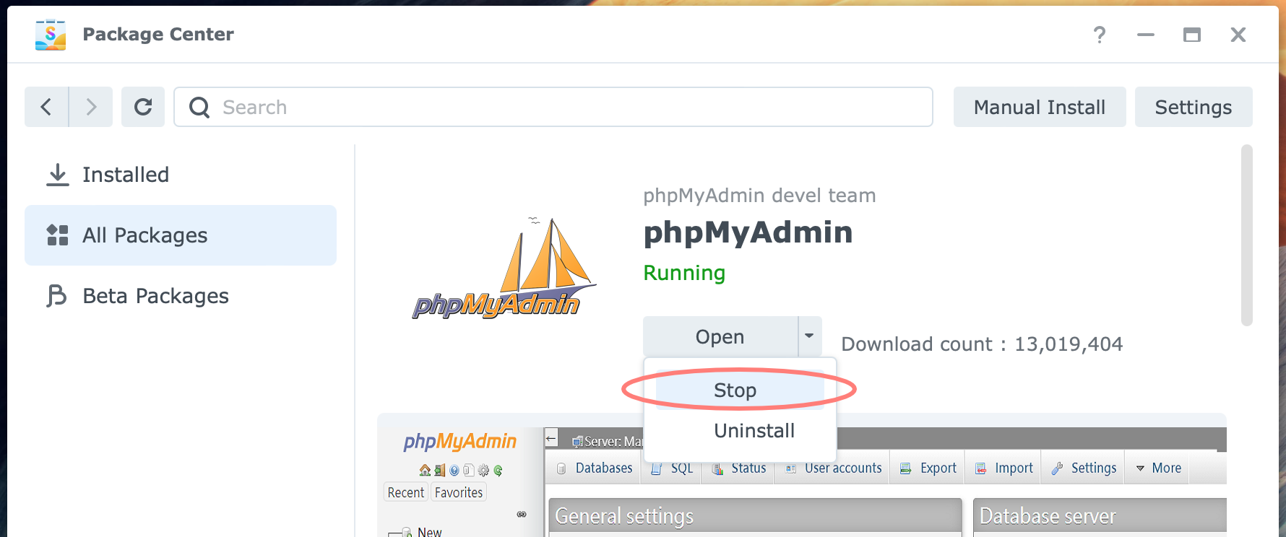This screenshot has width=1286, height=537.
Task: Click the Package Center app icon
Action: click(x=51, y=35)
